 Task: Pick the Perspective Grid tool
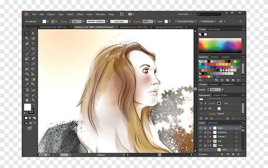click(33, 74)
